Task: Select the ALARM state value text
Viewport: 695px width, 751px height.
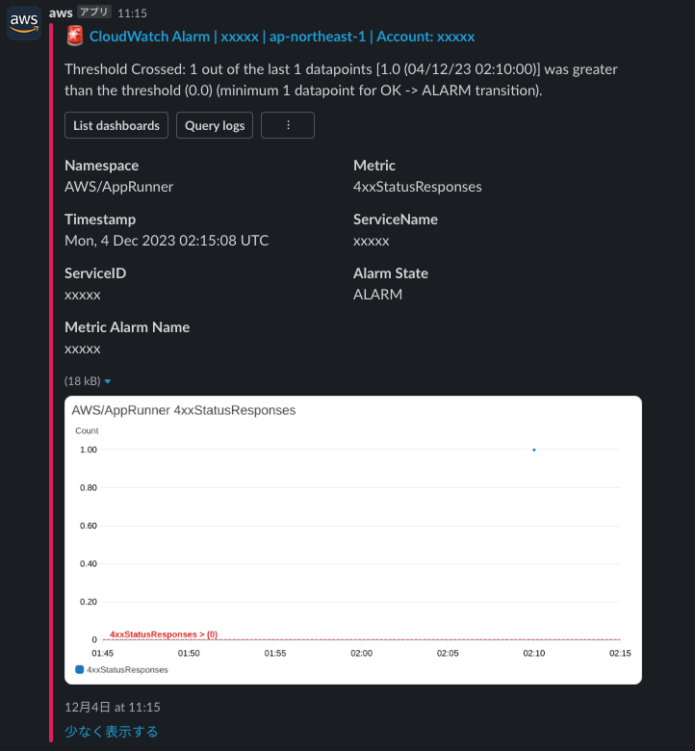Action: tap(377, 295)
